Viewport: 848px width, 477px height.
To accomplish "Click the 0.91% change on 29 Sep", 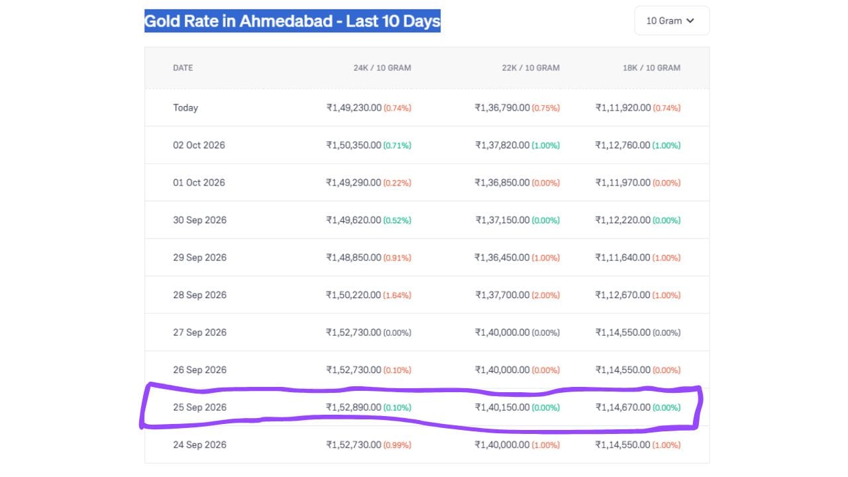I will tap(397, 258).
